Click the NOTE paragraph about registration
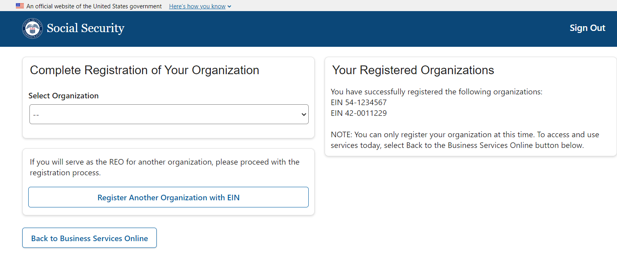 tap(465, 140)
